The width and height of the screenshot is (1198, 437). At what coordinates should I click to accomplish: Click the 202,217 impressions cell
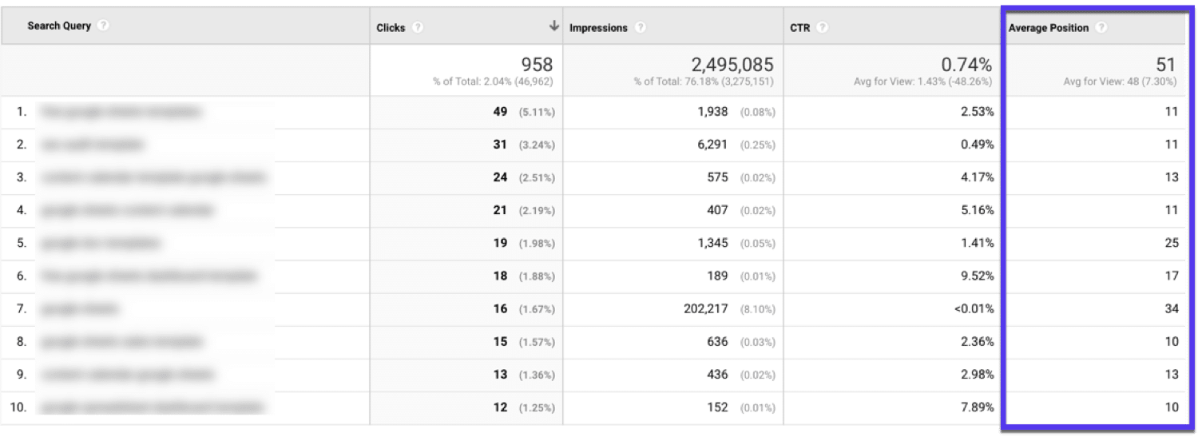pos(706,308)
